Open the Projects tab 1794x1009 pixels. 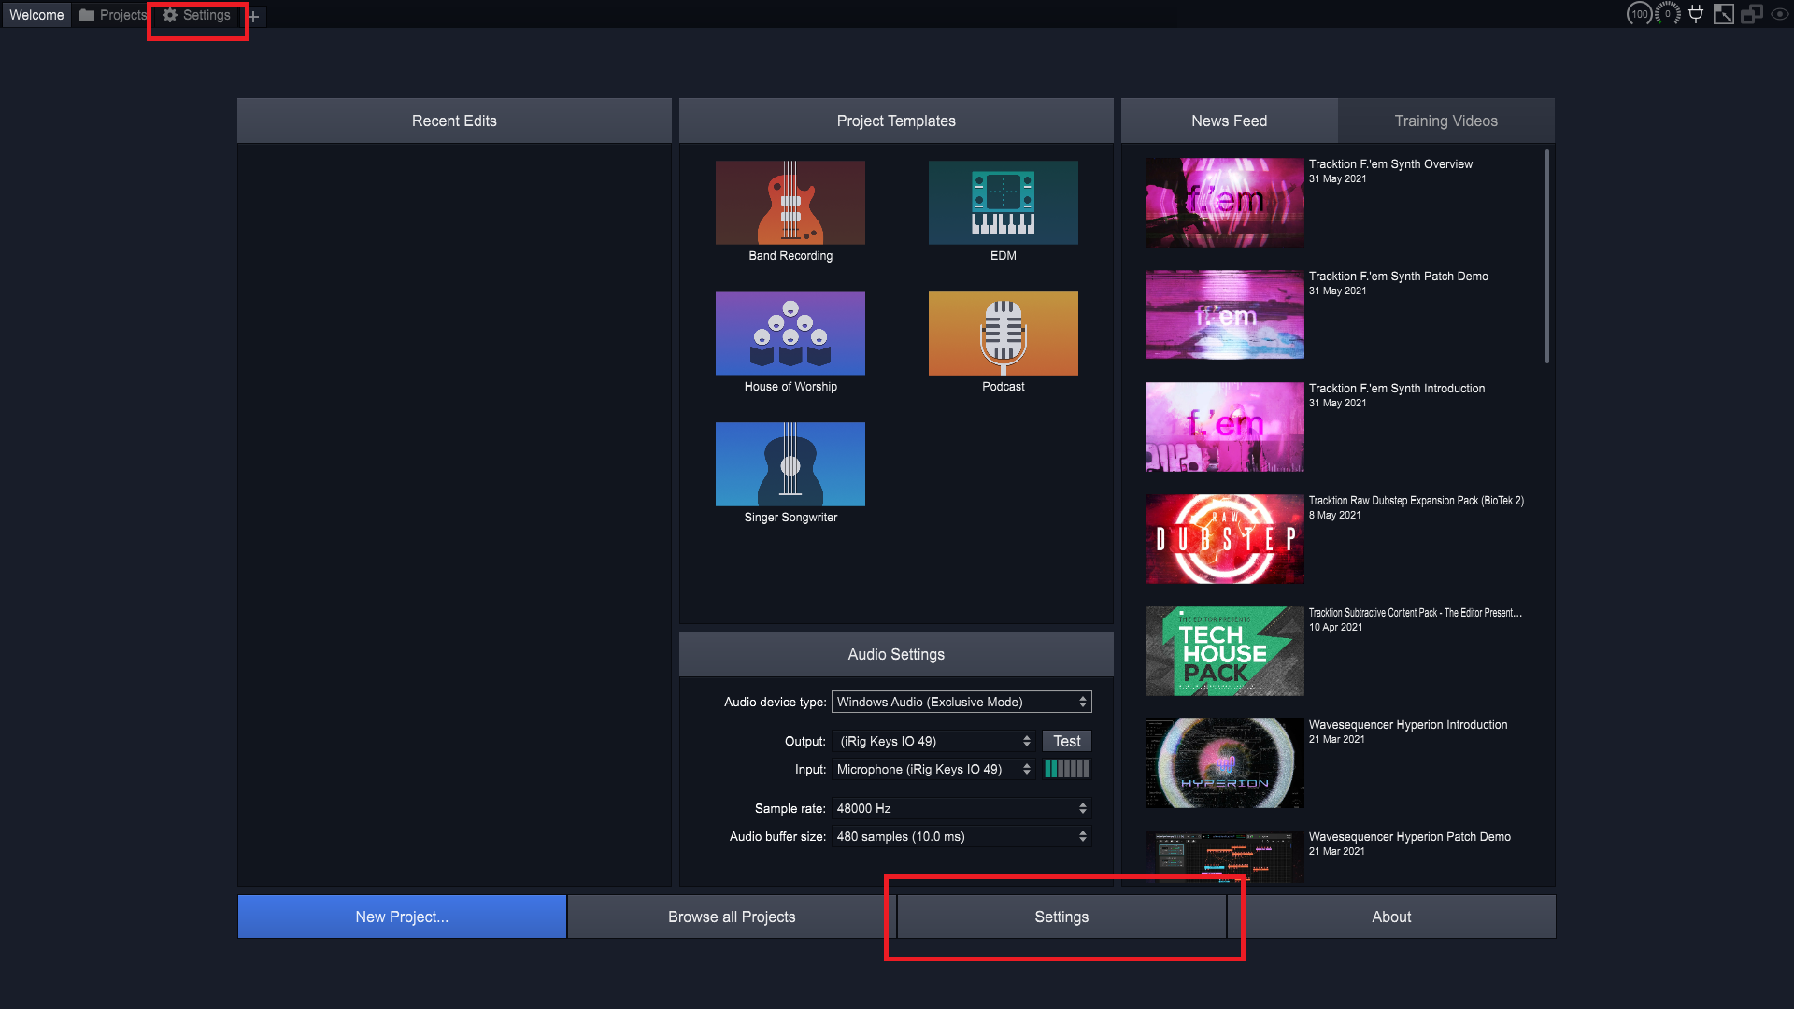point(114,15)
